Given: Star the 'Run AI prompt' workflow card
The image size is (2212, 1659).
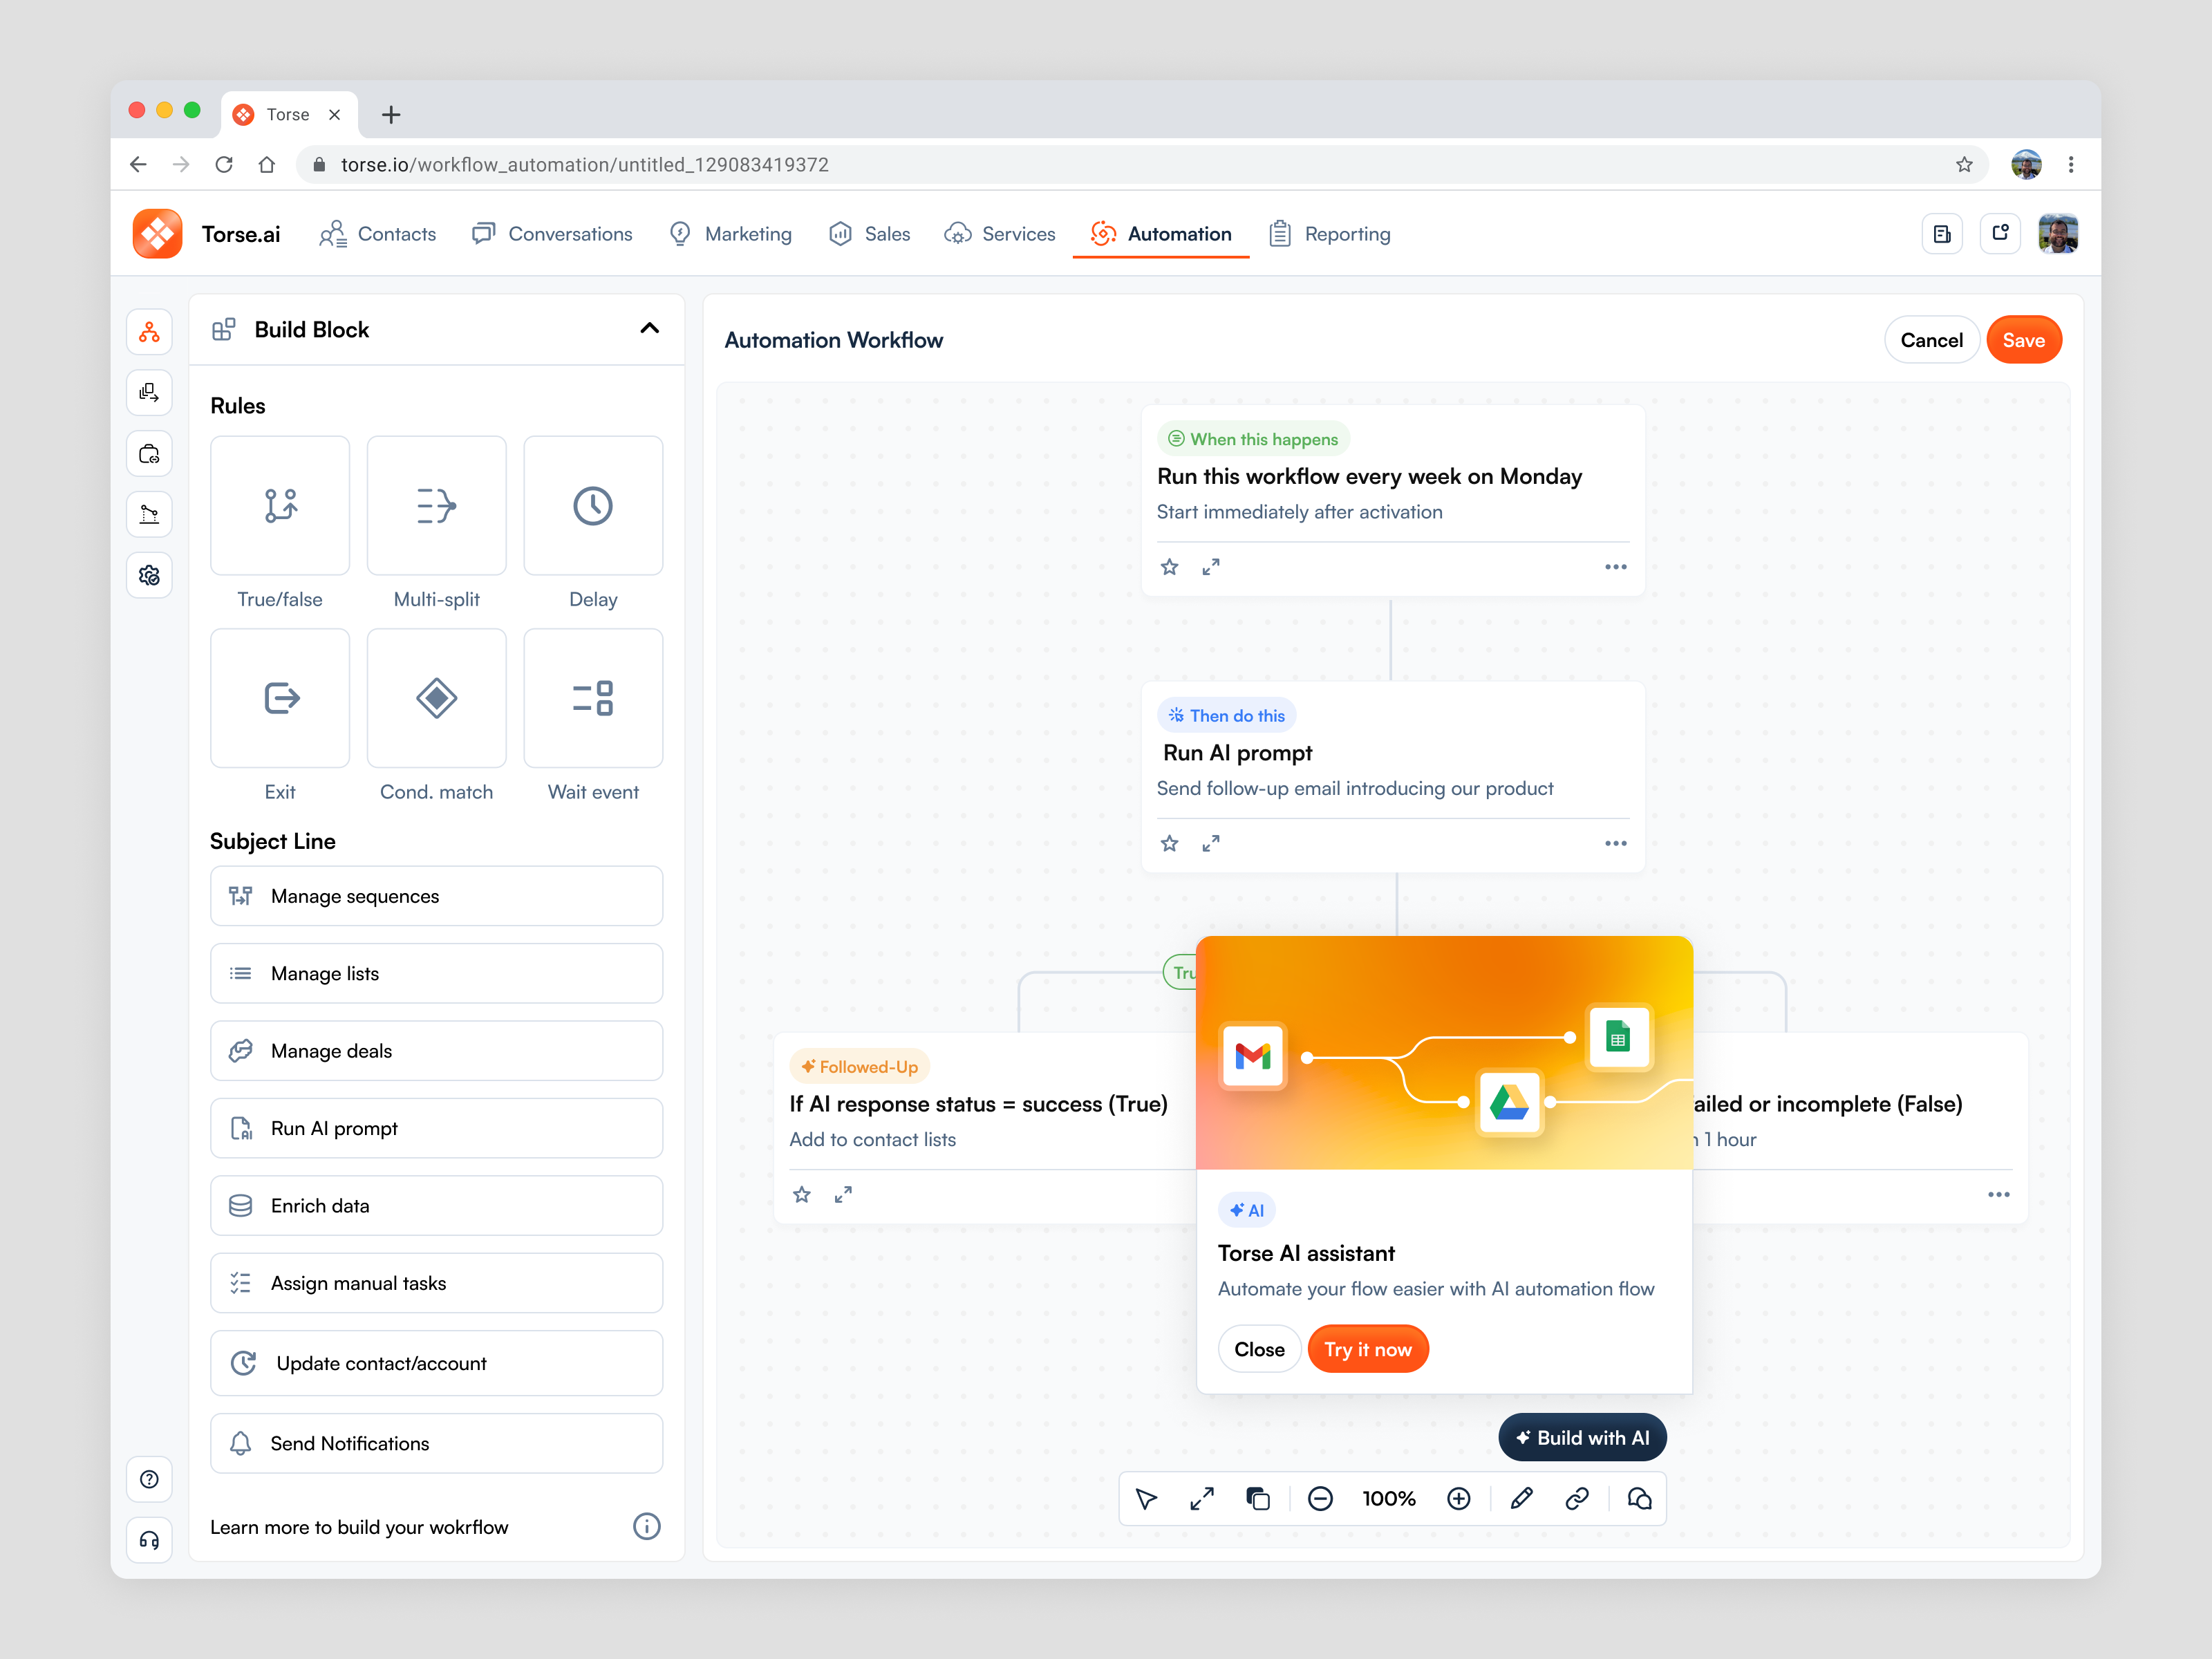Looking at the screenshot, I should click(x=1169, y=844).
